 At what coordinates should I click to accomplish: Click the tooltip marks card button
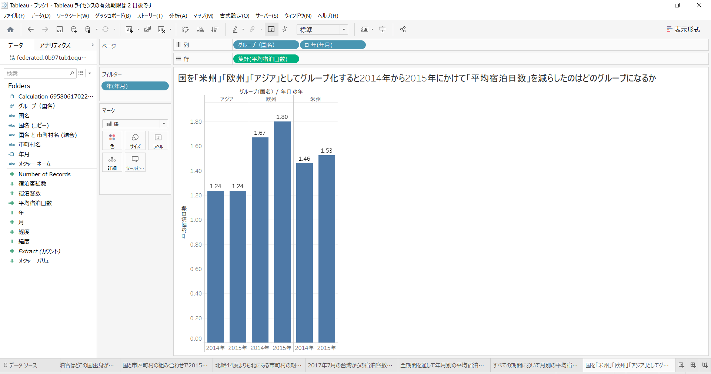tap(135, 163)
